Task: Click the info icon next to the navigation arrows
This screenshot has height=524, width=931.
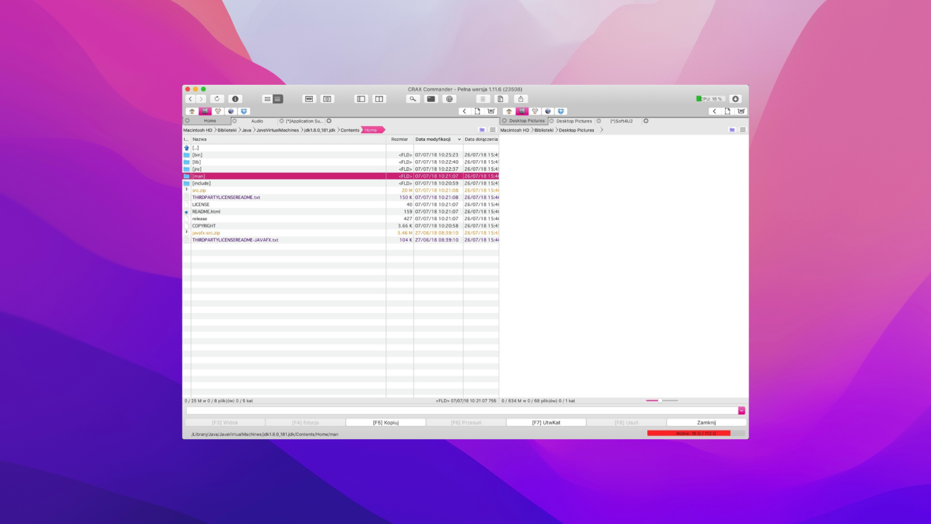Action: [235, 99]
